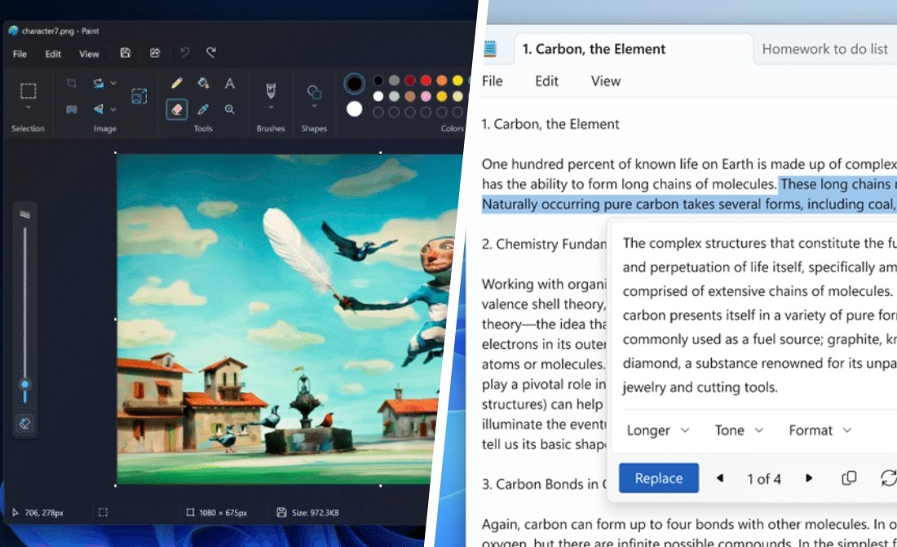Image resolution: width=897 pixels, height=547 pixels.
Task: Toggle the Eraser tool in Tools group
Action: pyautogui.click(x=176, y=109)
